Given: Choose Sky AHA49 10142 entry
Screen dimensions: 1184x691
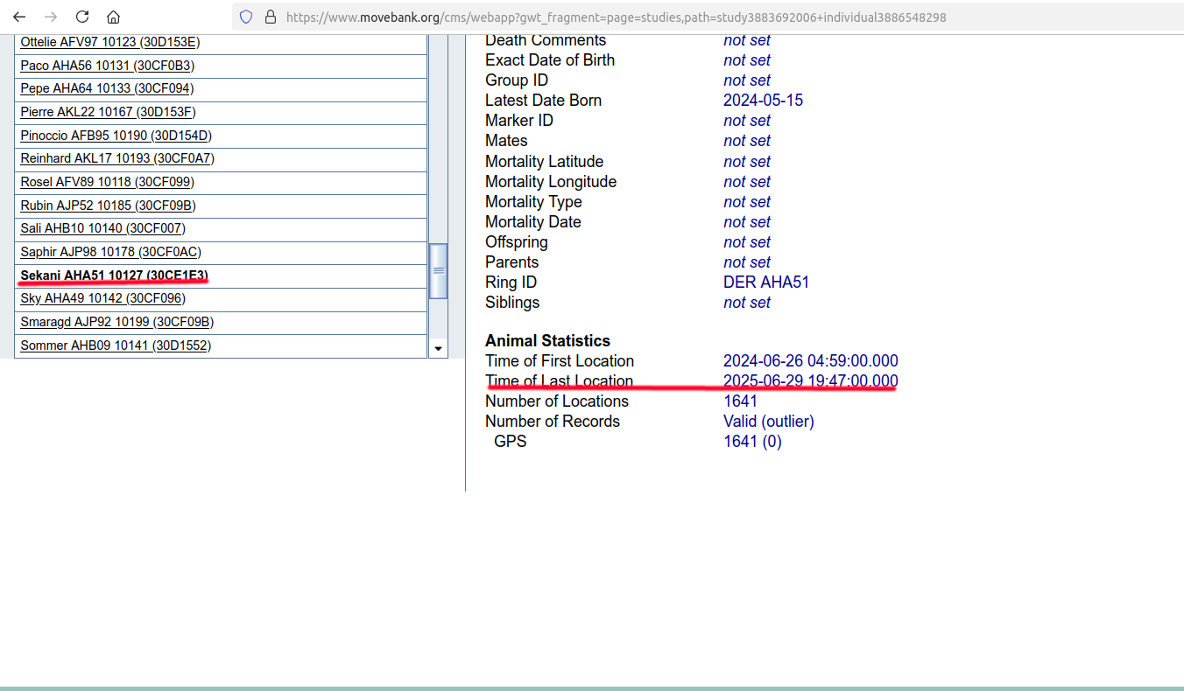Looking at the screenshot, I should [x=102, y=298].
